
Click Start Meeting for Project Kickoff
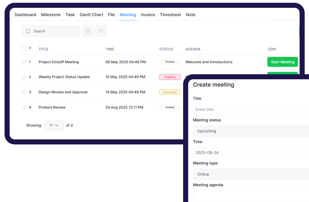tap(283, 62)
